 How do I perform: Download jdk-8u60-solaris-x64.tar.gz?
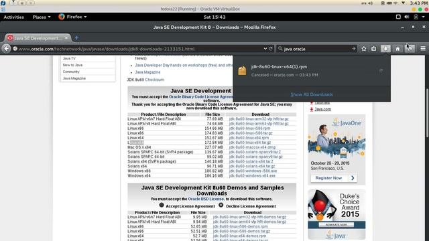click(x=252, y=166)
